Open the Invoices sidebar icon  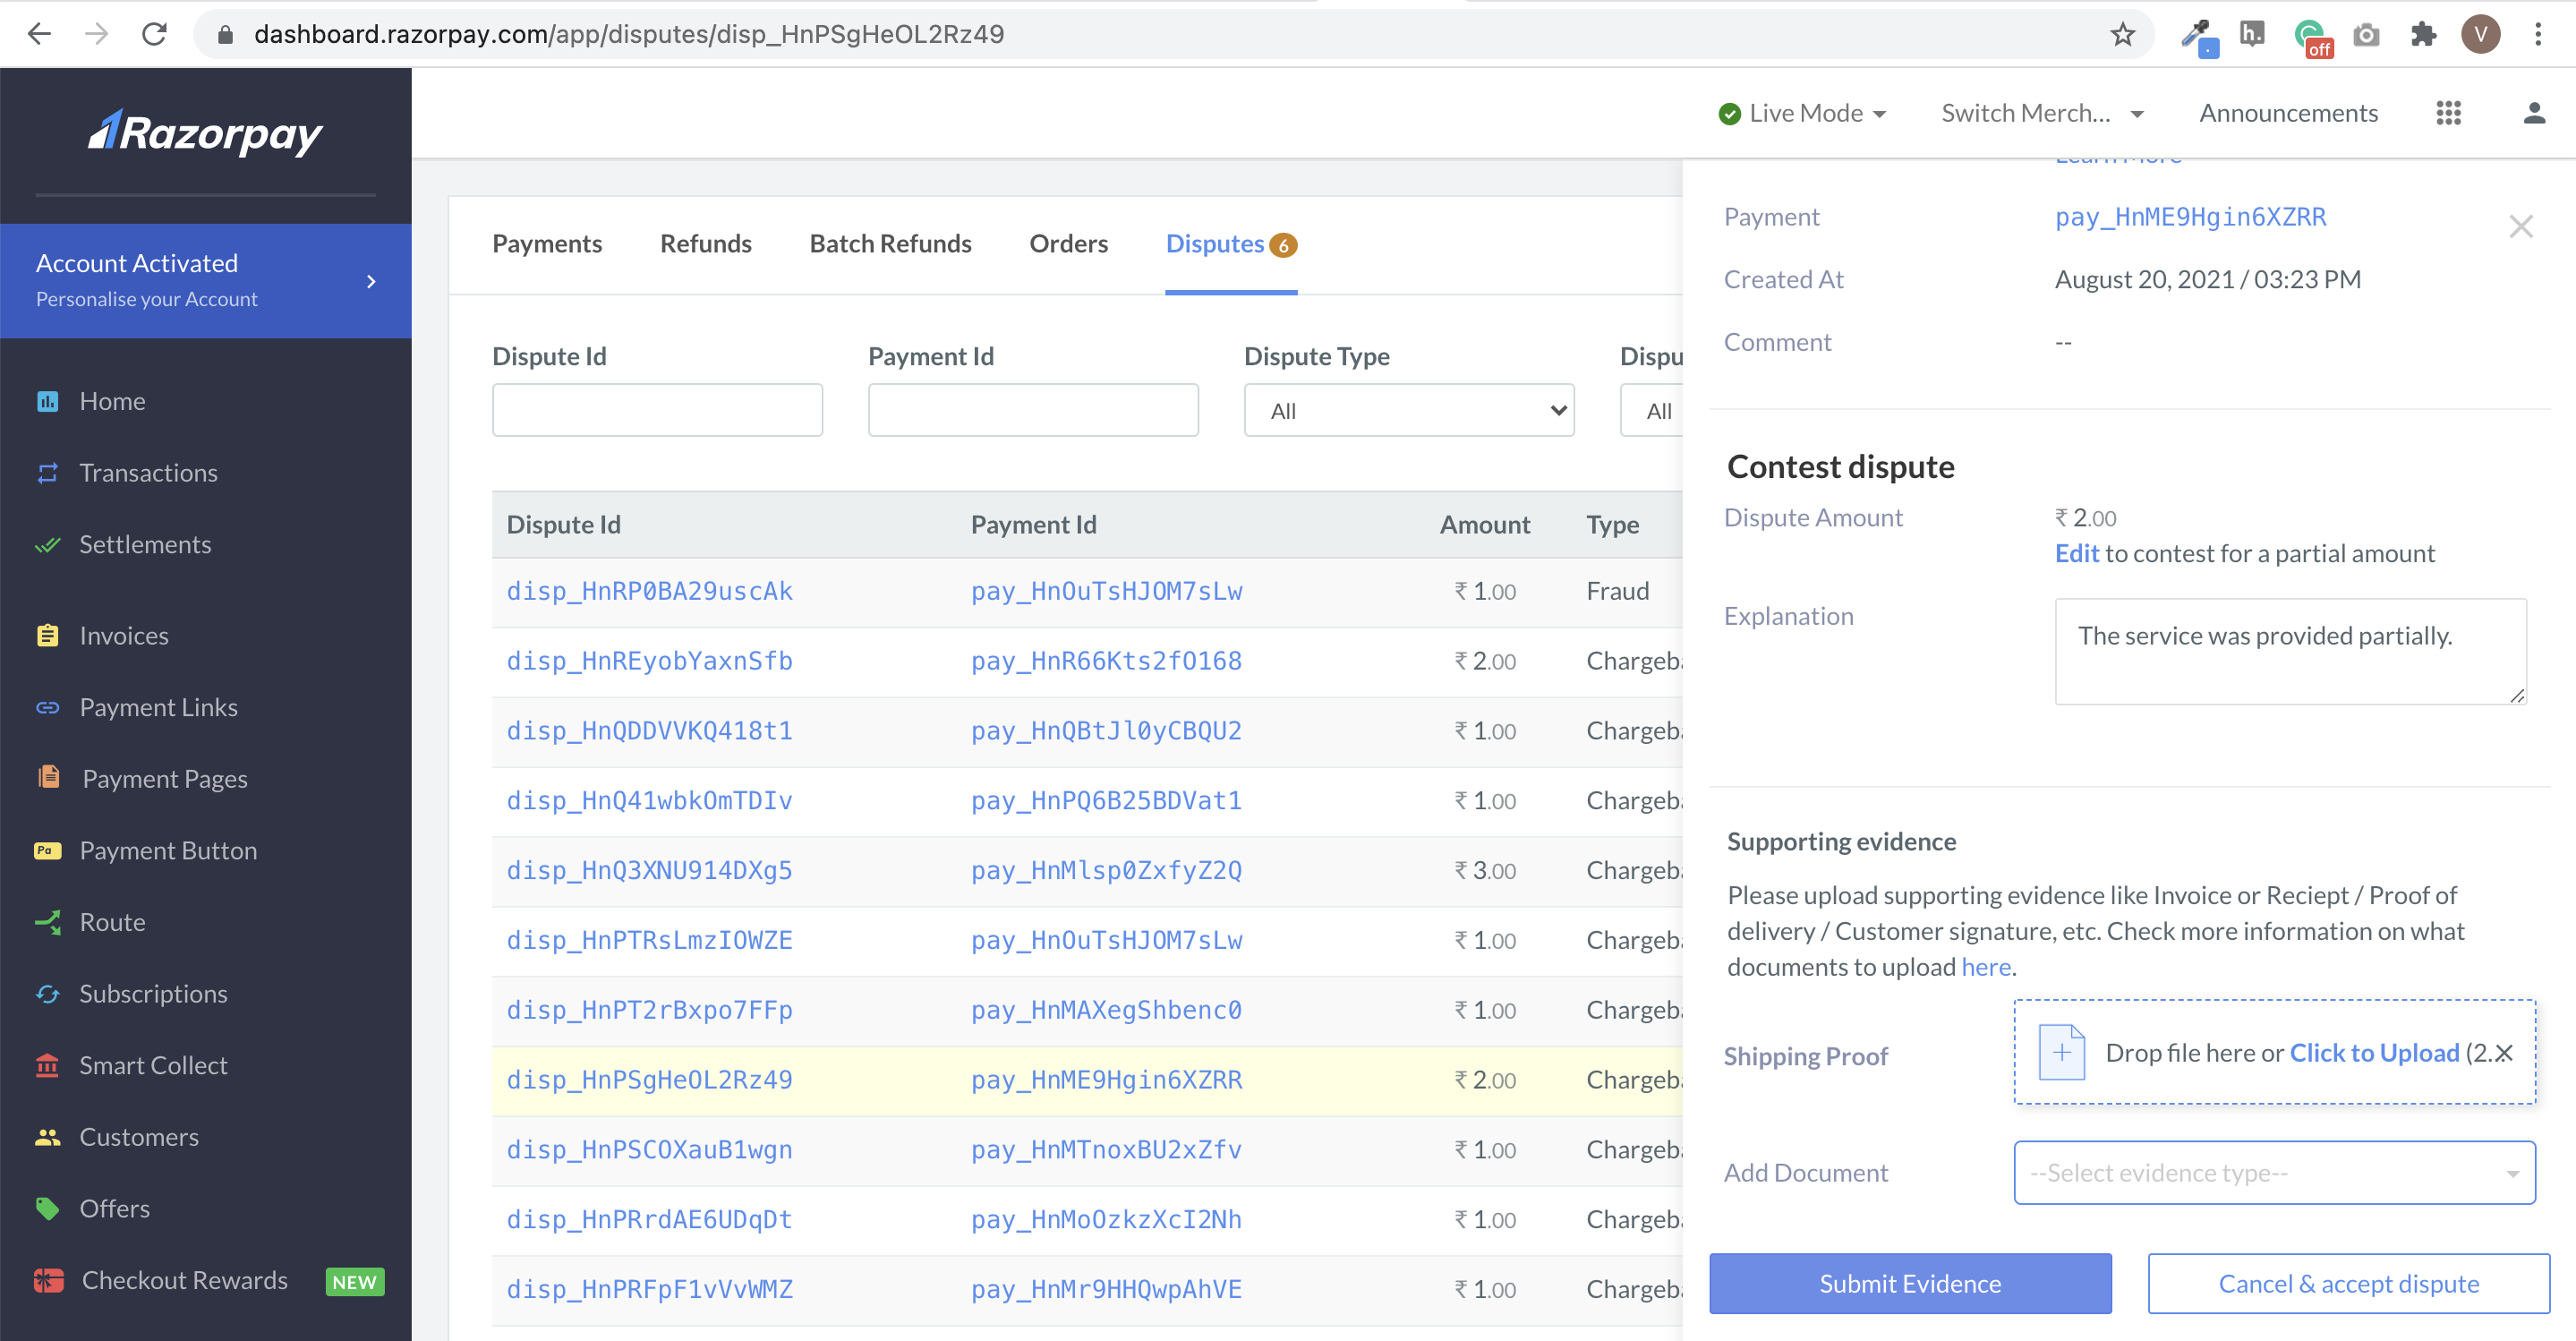coord(47,636)
